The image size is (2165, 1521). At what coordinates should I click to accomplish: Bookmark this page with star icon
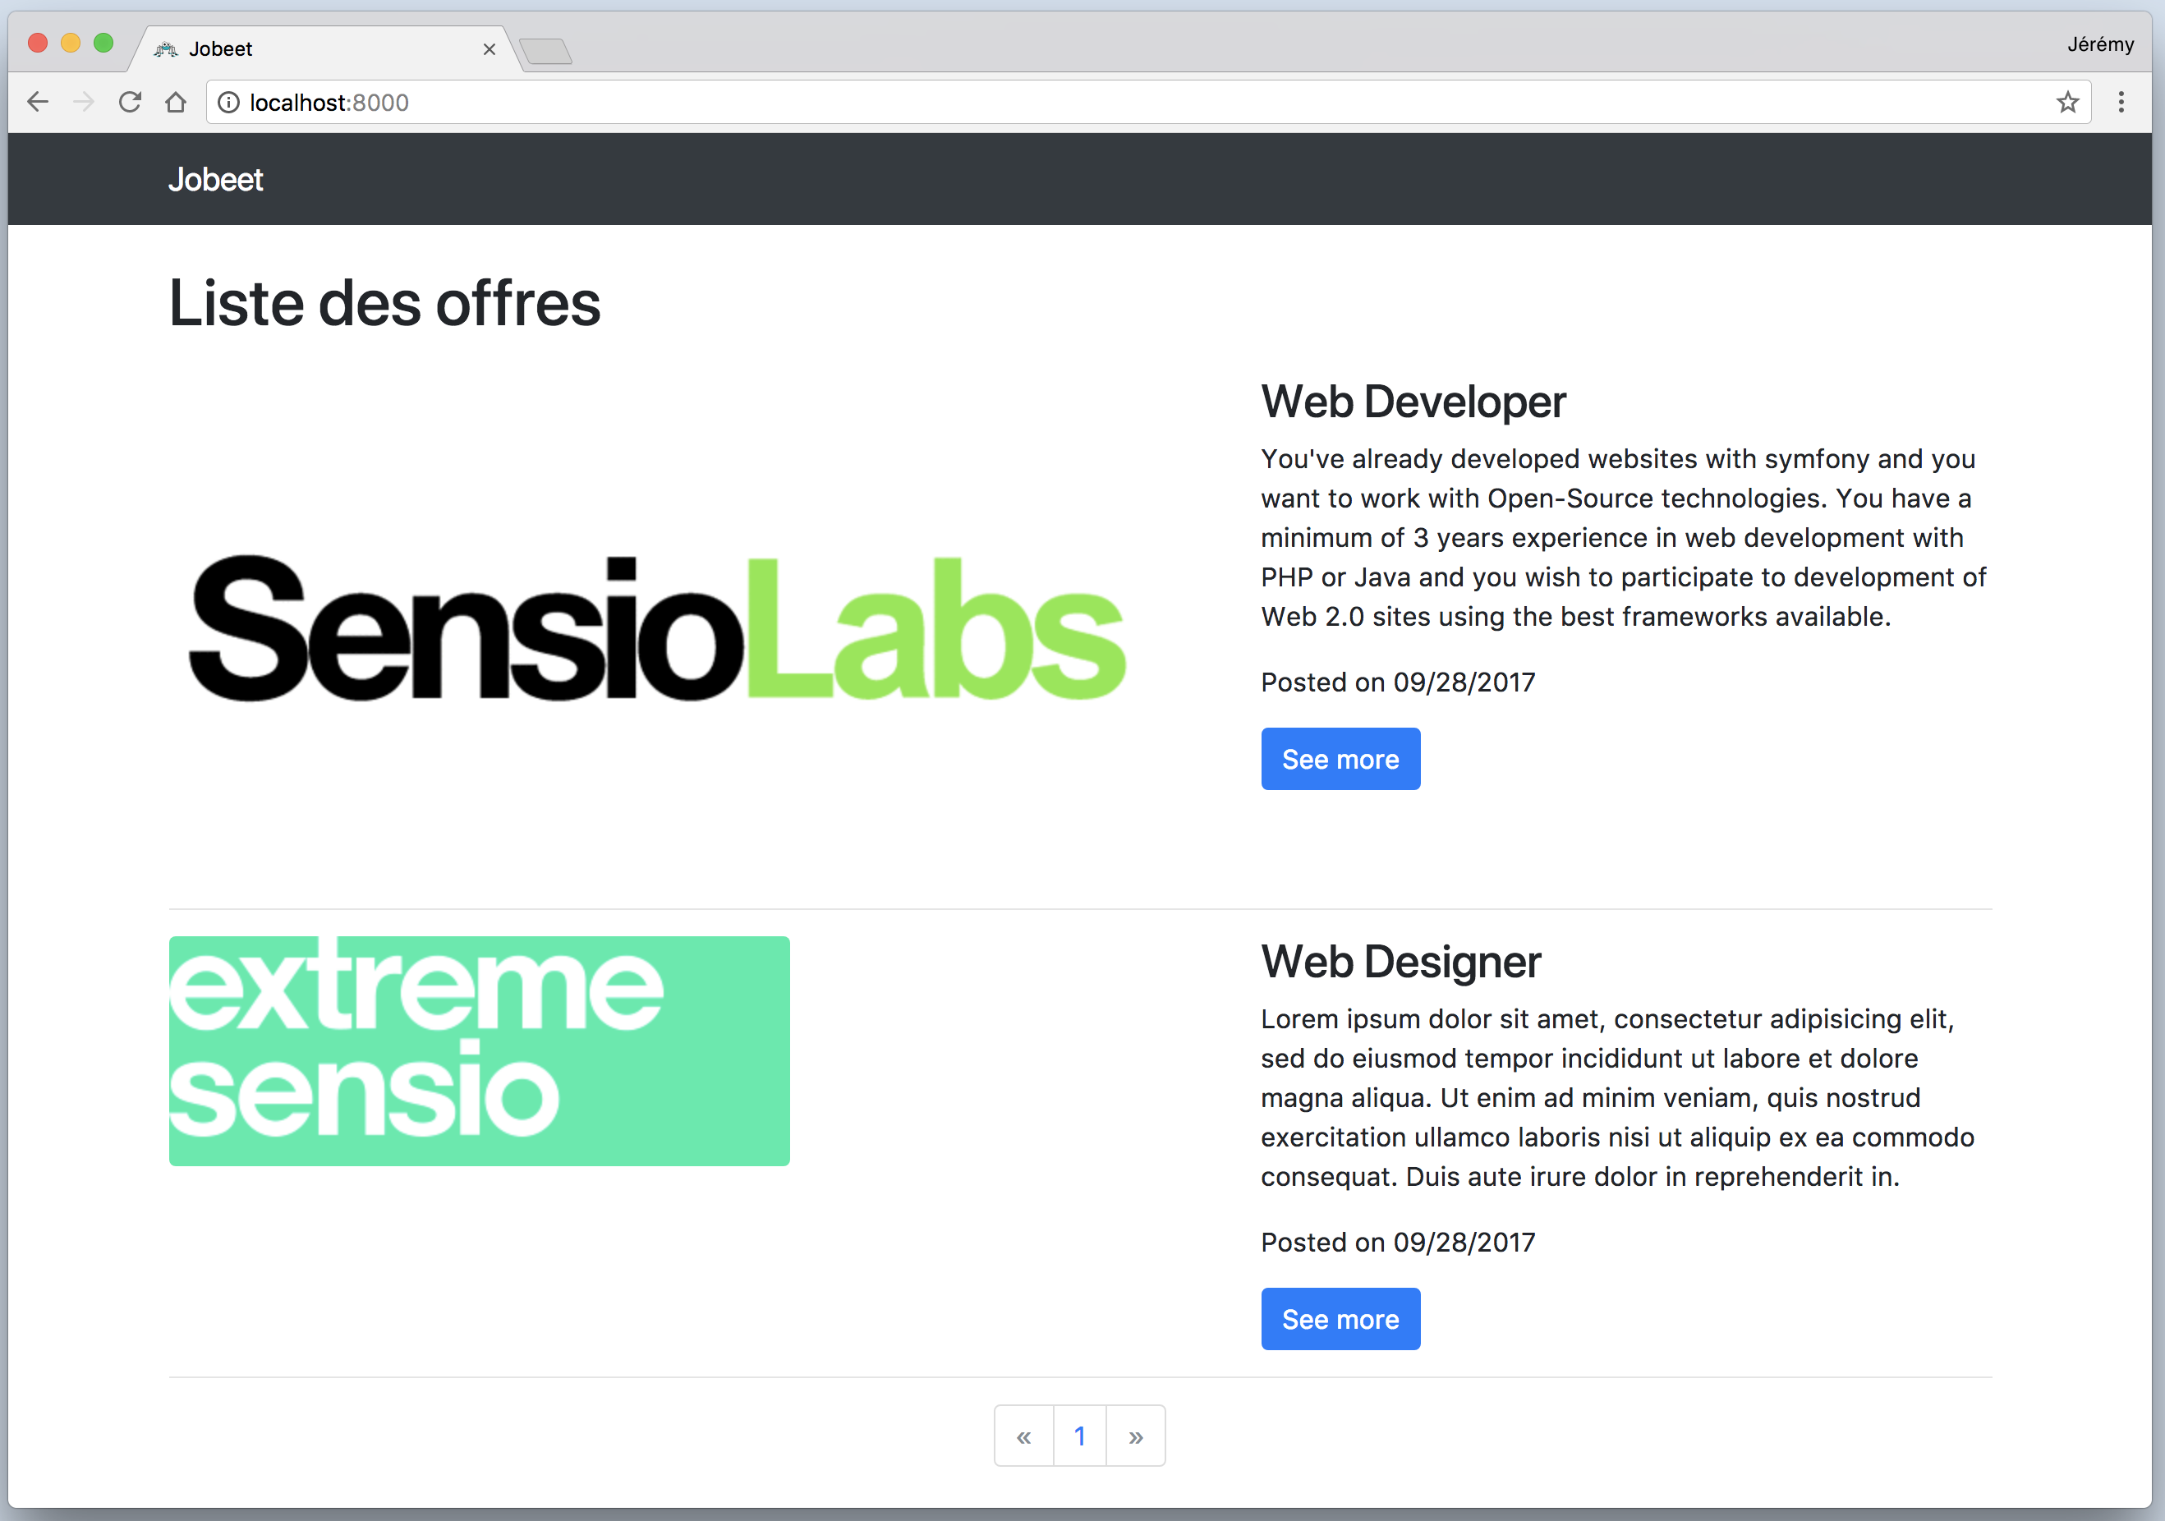(x=2067, y=102)
